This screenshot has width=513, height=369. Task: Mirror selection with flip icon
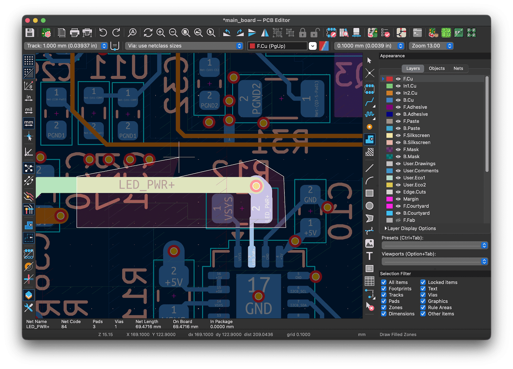265,33
